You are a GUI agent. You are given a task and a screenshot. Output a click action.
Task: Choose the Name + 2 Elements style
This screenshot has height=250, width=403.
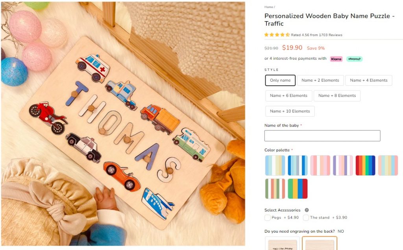coord(320,80)
